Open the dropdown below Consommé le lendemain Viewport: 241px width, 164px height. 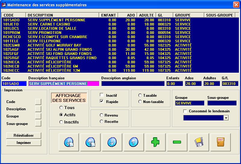tap(226, 118)
